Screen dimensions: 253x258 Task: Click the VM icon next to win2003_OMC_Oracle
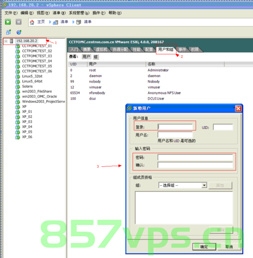pyautogui.click(x=18, y=96)
